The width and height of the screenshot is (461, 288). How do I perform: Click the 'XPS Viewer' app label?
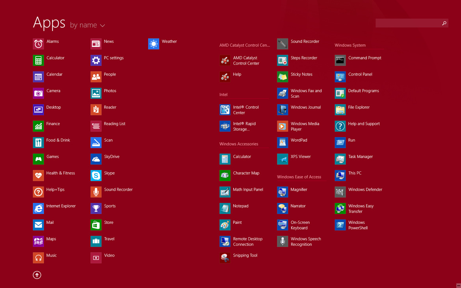(301, 157)
